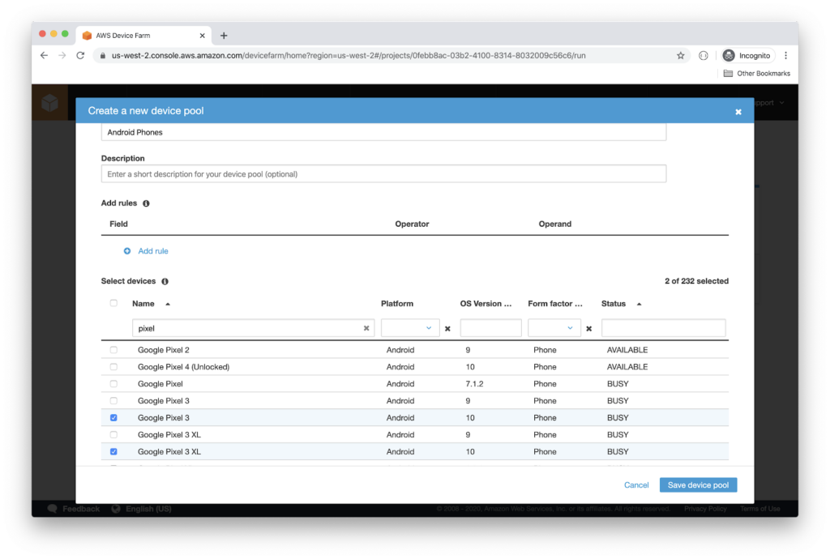The width and height of the screenshot is (830, 559).
Task: Reload the page in the browser
Action: click(80, 56)
